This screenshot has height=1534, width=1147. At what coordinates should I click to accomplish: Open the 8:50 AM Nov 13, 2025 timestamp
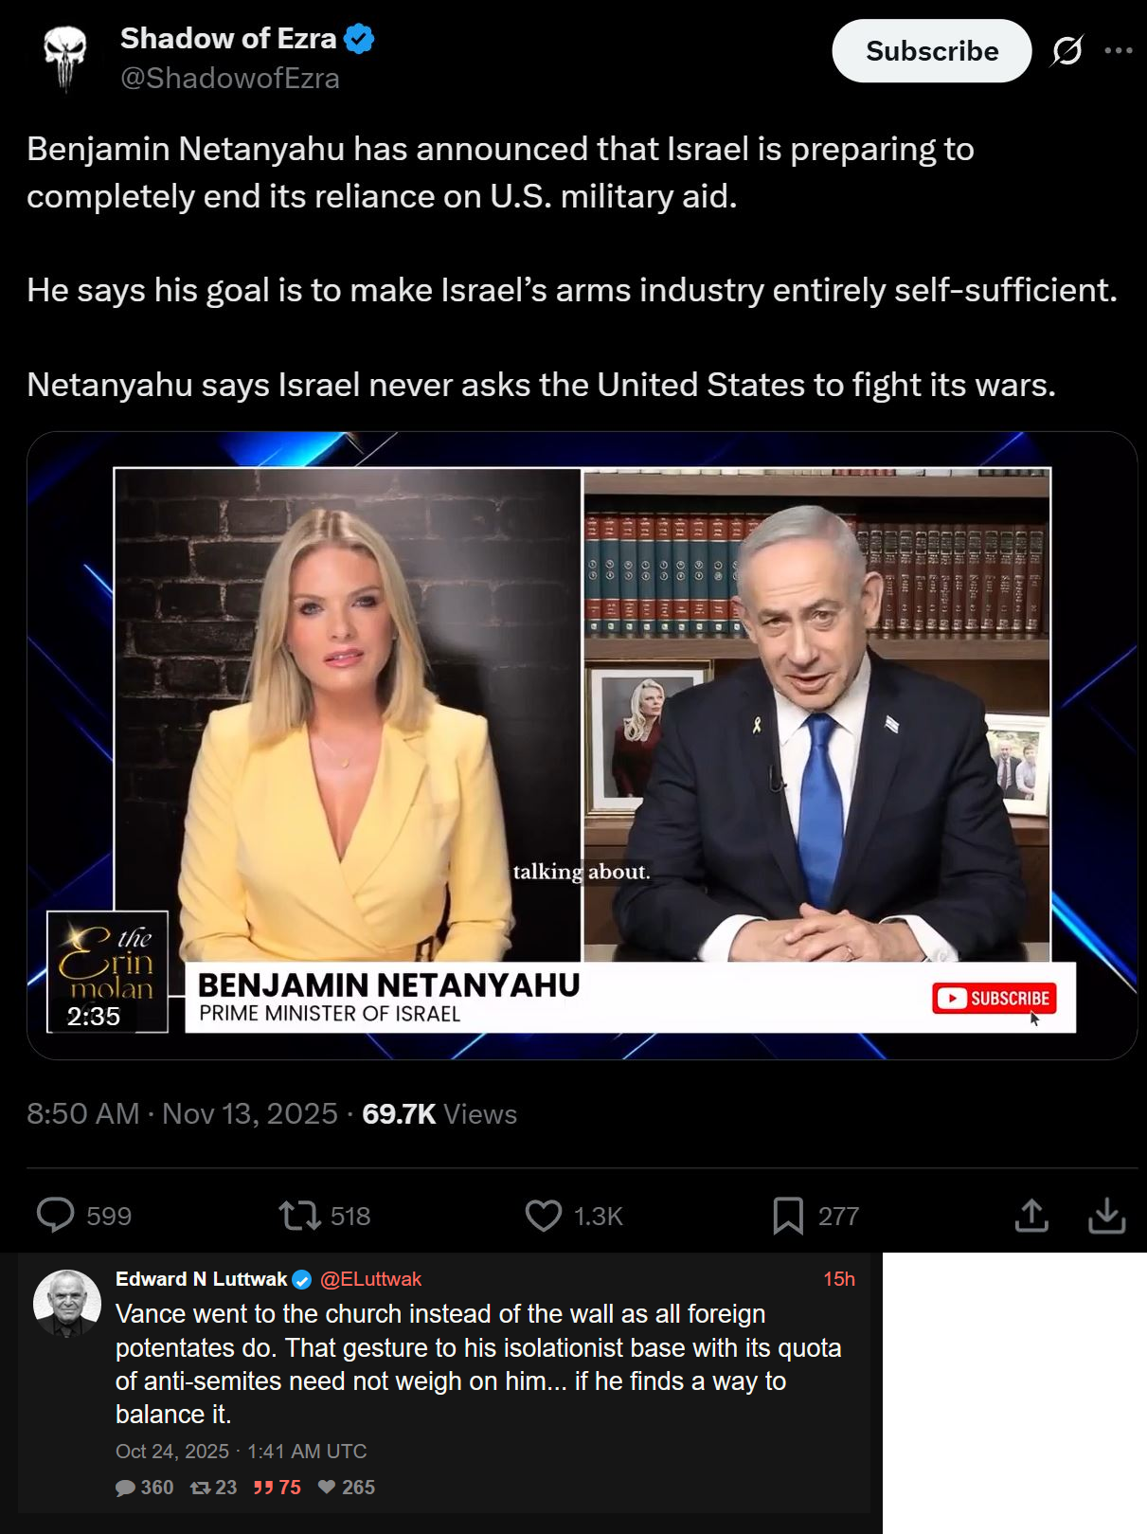pos(182,1113)
